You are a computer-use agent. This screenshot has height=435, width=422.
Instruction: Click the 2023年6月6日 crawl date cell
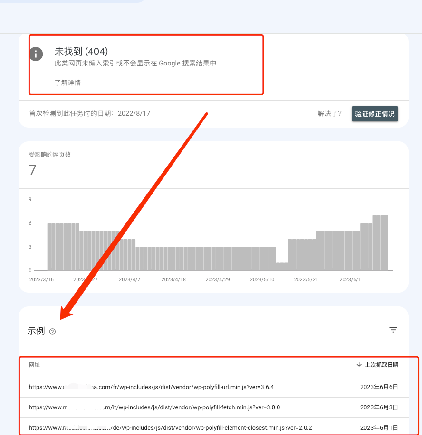(379, 387)
